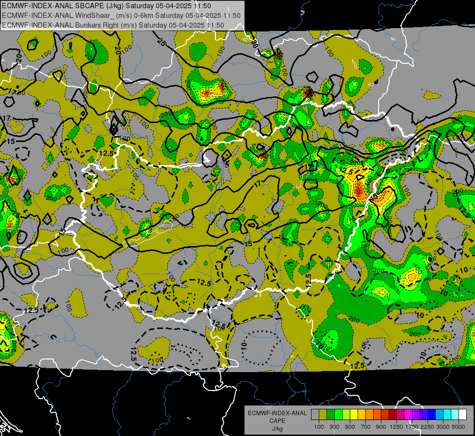
Task: Select the olive legend swatch
Action: point(323,415)
